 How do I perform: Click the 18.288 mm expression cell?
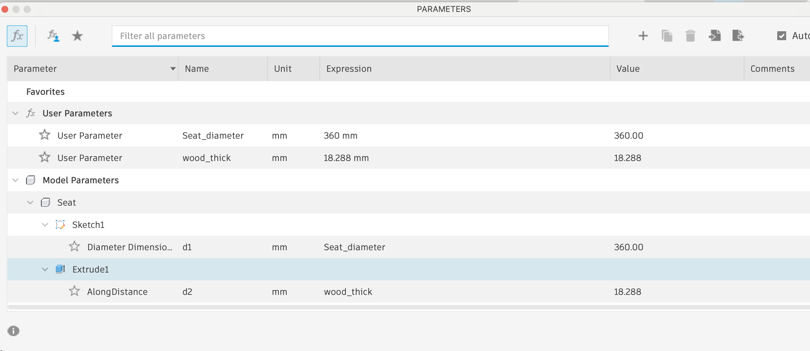pyautogui.click(x=346, y=158)
